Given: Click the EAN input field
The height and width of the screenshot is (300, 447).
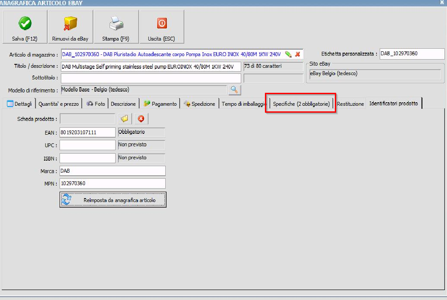Looking at the screenshot, I should point(88,133).
